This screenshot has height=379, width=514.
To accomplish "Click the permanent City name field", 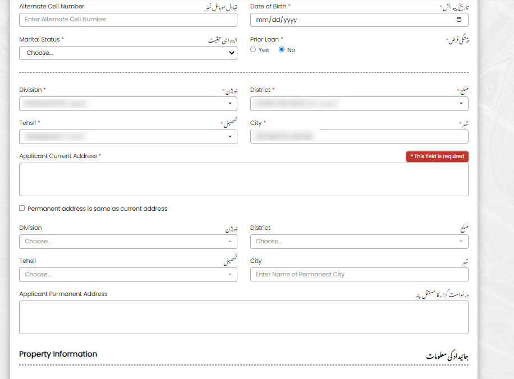I will click(x=359, y=274).
